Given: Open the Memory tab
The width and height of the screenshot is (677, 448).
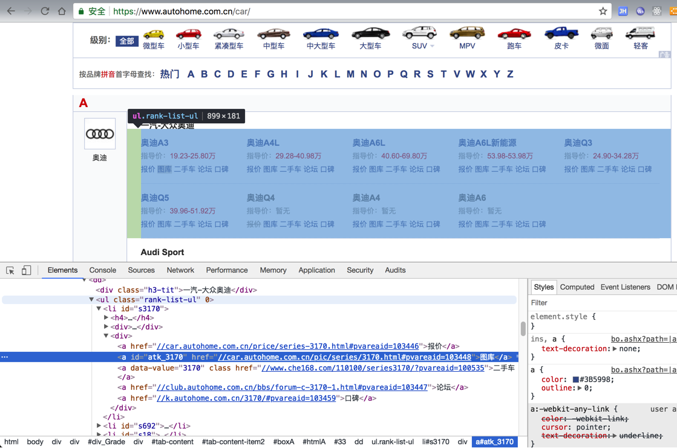Looking at the screenshot, I should coord(273,270).
